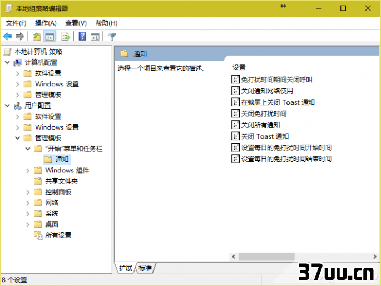Expand the 系统 node

pos(28,214)
